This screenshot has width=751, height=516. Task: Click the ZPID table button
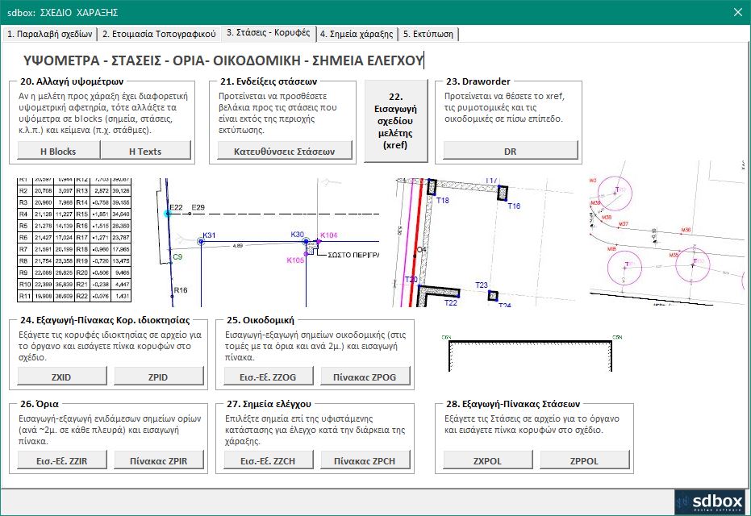coord(158,376)
